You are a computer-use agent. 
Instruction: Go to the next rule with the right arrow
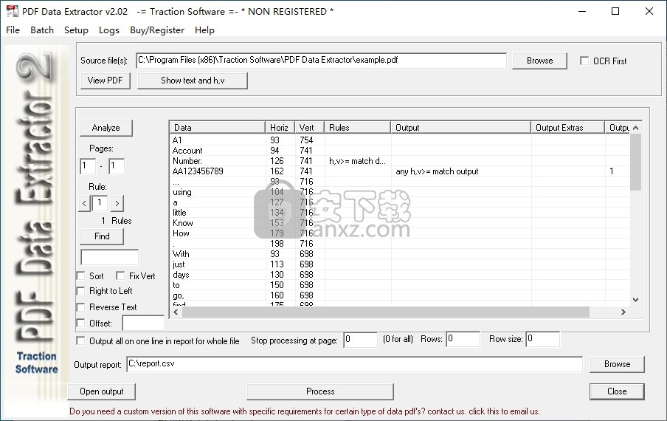coord(117,203)
